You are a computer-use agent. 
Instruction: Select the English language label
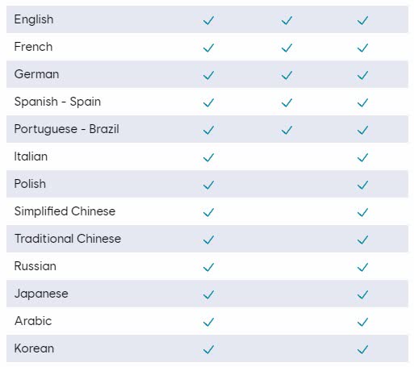(x=34, y=19)
